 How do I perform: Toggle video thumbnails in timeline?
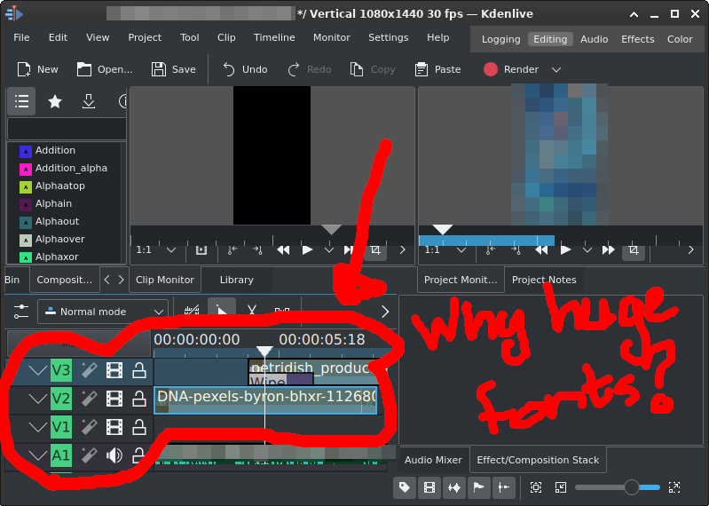pyautogui.click(x=429, y=487)
